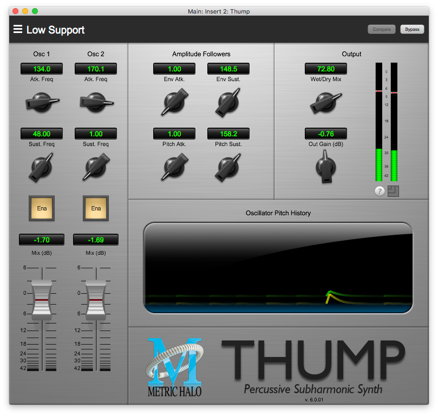Click the Out Gain knob

point(325,167)
